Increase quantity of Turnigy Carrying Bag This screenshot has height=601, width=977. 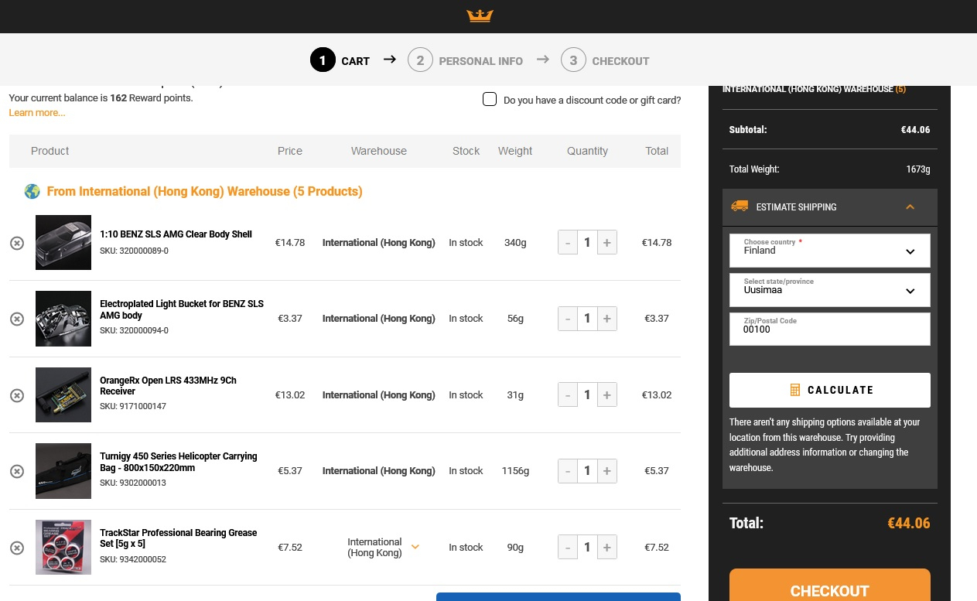[x=607, y=471]
